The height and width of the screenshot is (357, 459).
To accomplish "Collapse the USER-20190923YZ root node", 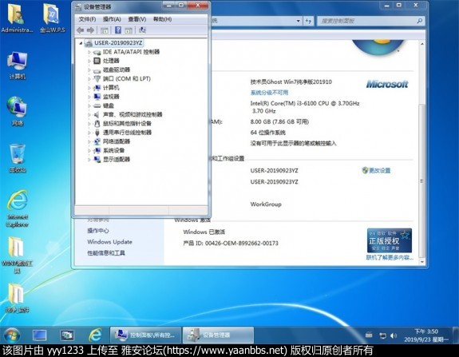I will click(x=81, y=43).
